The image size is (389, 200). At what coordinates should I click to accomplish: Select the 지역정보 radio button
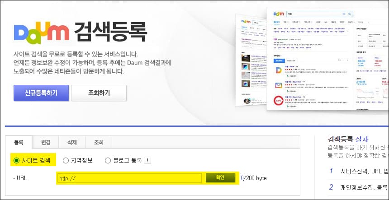tap(66, 161)
